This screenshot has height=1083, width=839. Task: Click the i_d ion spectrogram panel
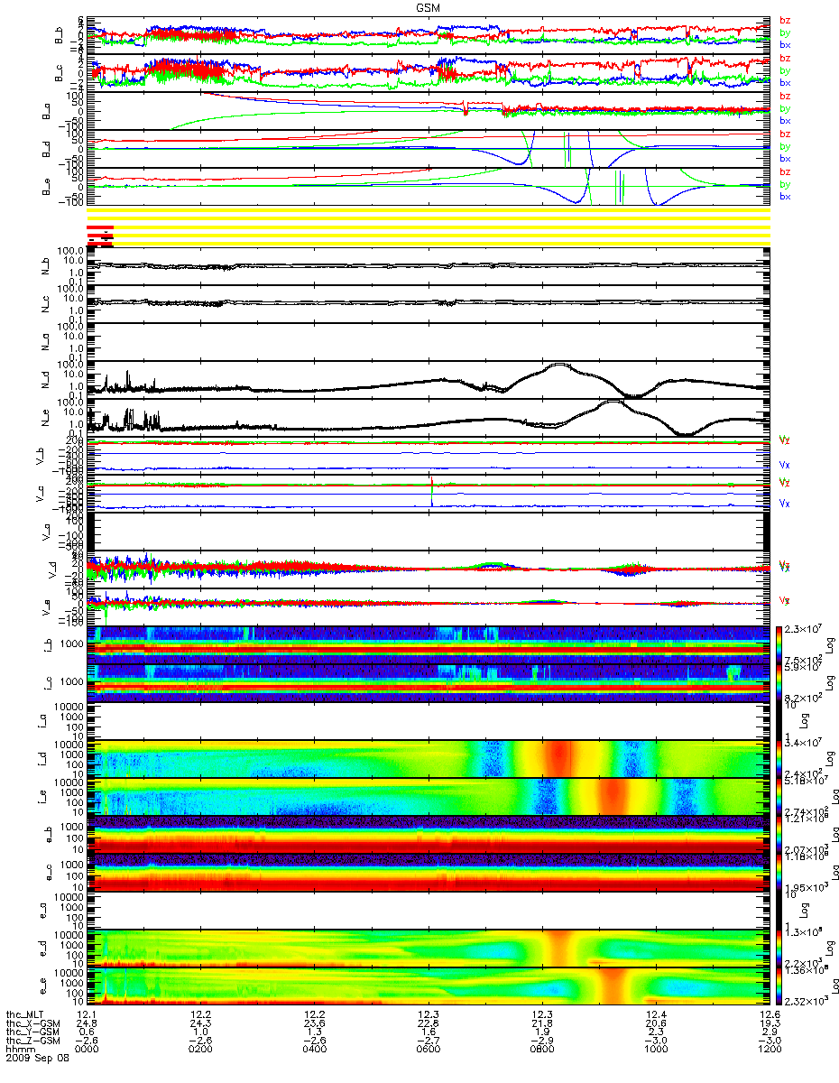(428, 758)
